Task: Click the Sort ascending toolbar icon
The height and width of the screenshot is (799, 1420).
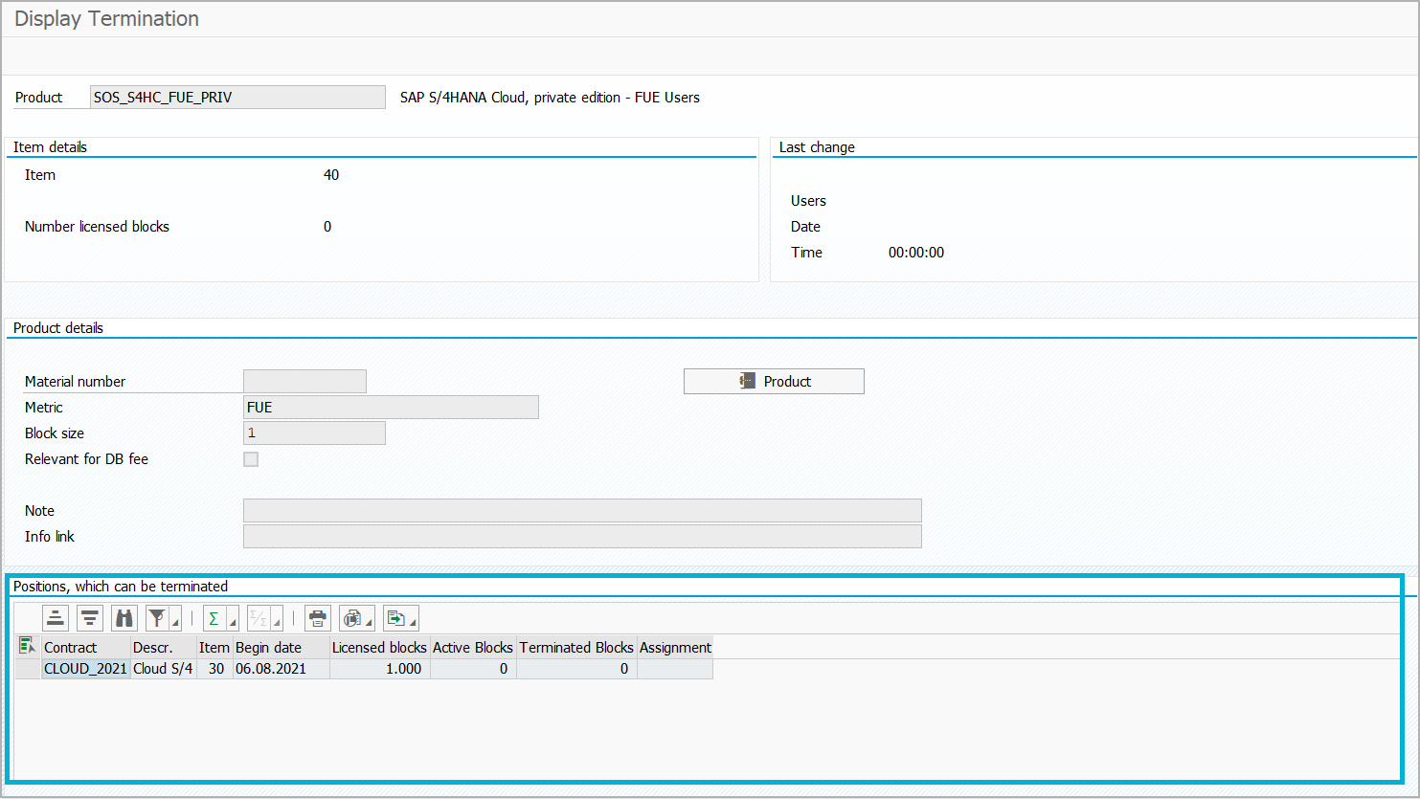Action: coord(56,618)
